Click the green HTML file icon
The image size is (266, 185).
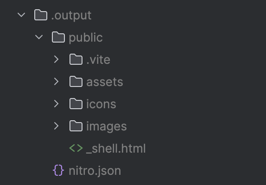tap(76, 148)
